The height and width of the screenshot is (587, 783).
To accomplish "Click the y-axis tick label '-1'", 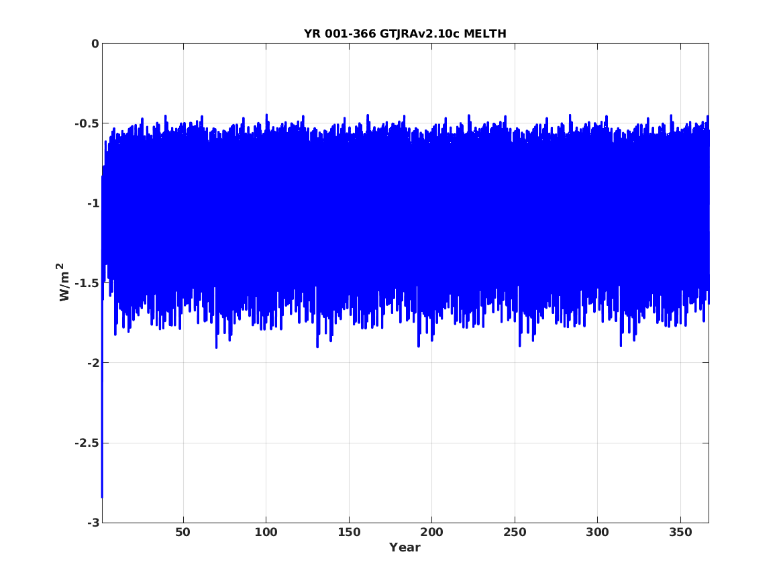I will point(93,204).
